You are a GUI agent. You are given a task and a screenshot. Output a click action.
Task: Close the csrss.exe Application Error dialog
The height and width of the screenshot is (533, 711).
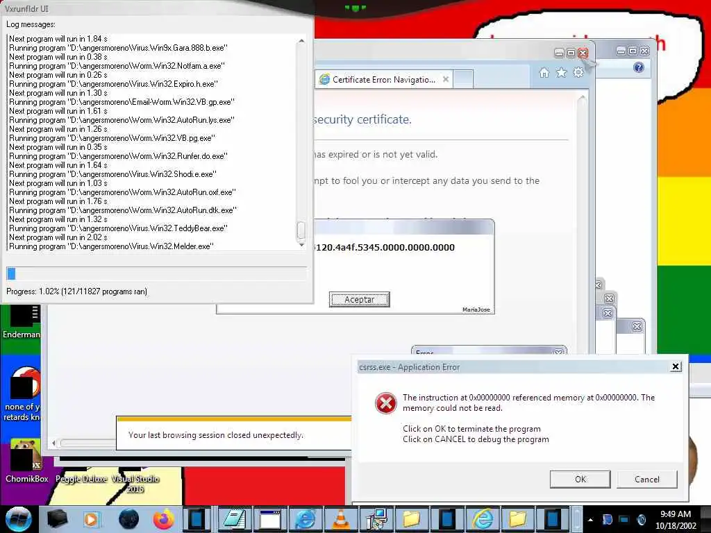(x=676, y=366)
